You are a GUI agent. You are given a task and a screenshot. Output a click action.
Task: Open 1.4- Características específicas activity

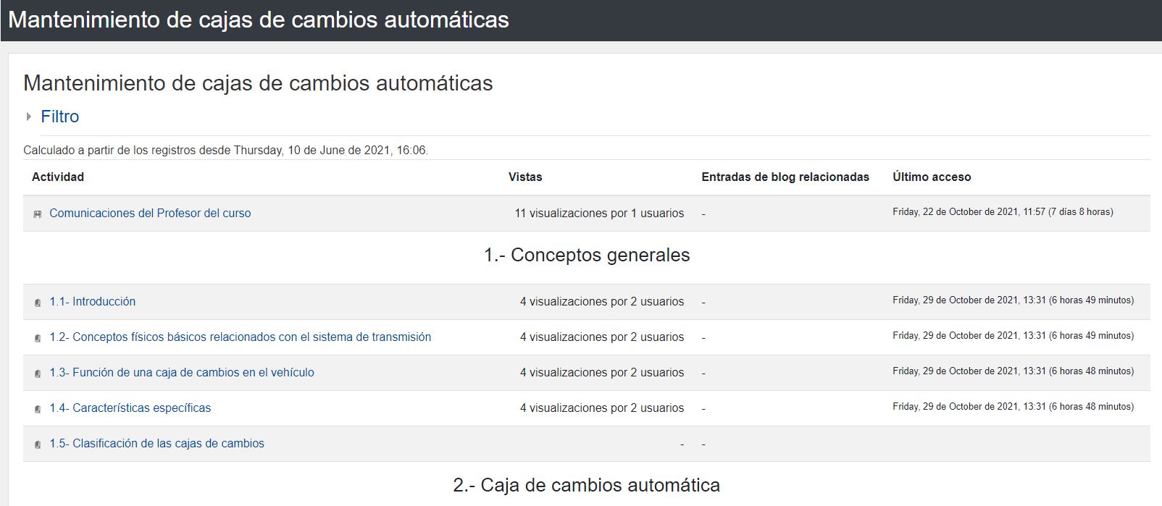click(x=130, y=408)
